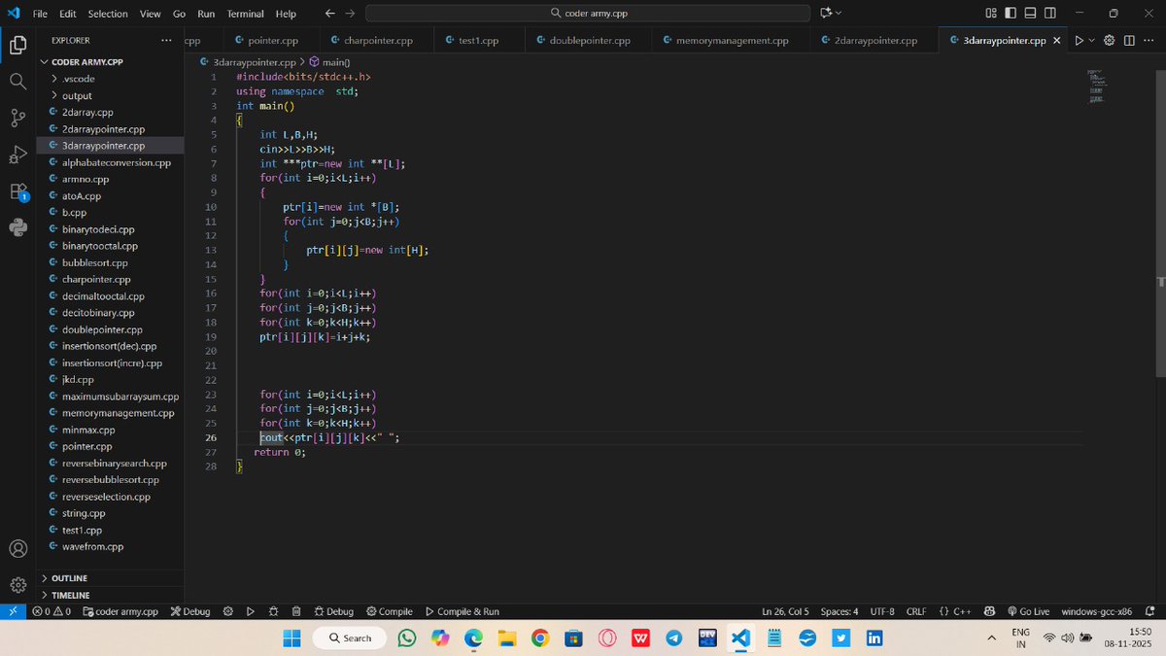Open Explorer views and more actions ellipsis
The image size is (1166, 656).
tap(166, 40)
